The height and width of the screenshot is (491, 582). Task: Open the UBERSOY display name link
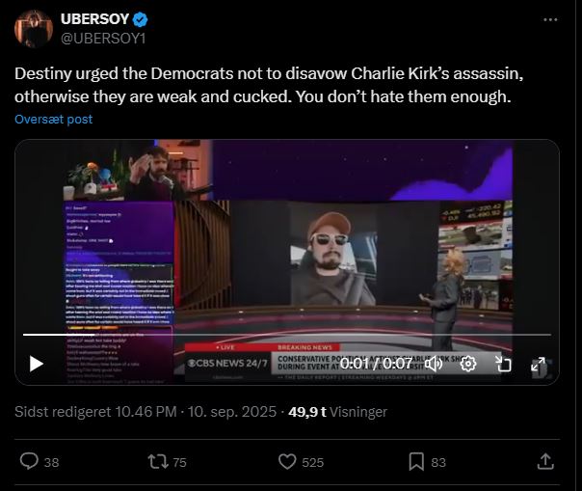click(94, 19)
